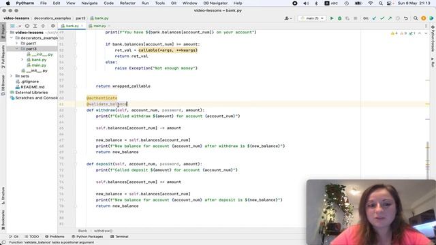Open Python Packages tool window
The height and width of the screenshot is (245, 436).
tap(87, 237)
